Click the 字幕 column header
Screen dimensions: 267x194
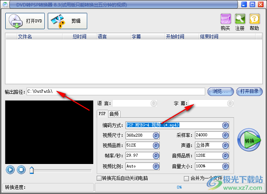pyautogui.click(x=148, y=36)
